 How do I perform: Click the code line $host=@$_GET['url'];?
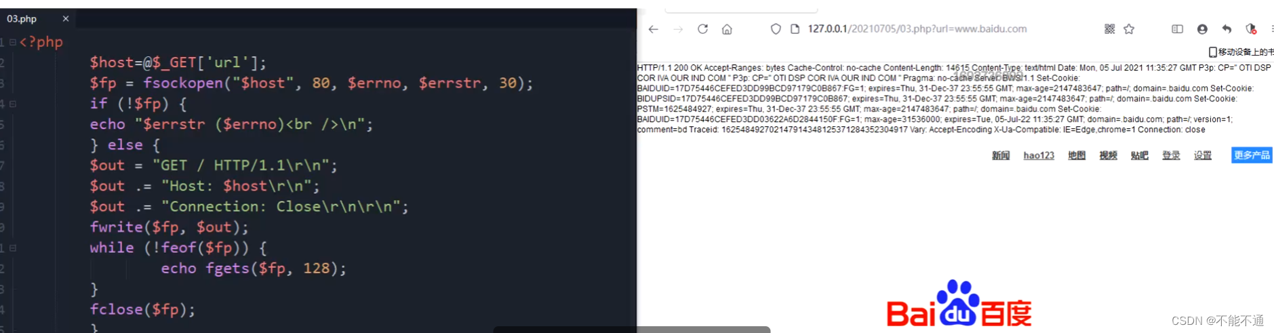pyautogui.click(x=178, y=62)
